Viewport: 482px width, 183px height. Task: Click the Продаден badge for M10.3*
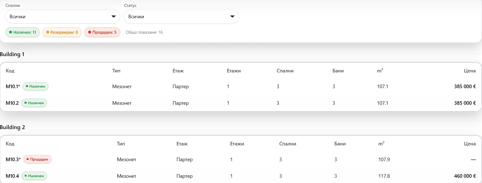37,160
